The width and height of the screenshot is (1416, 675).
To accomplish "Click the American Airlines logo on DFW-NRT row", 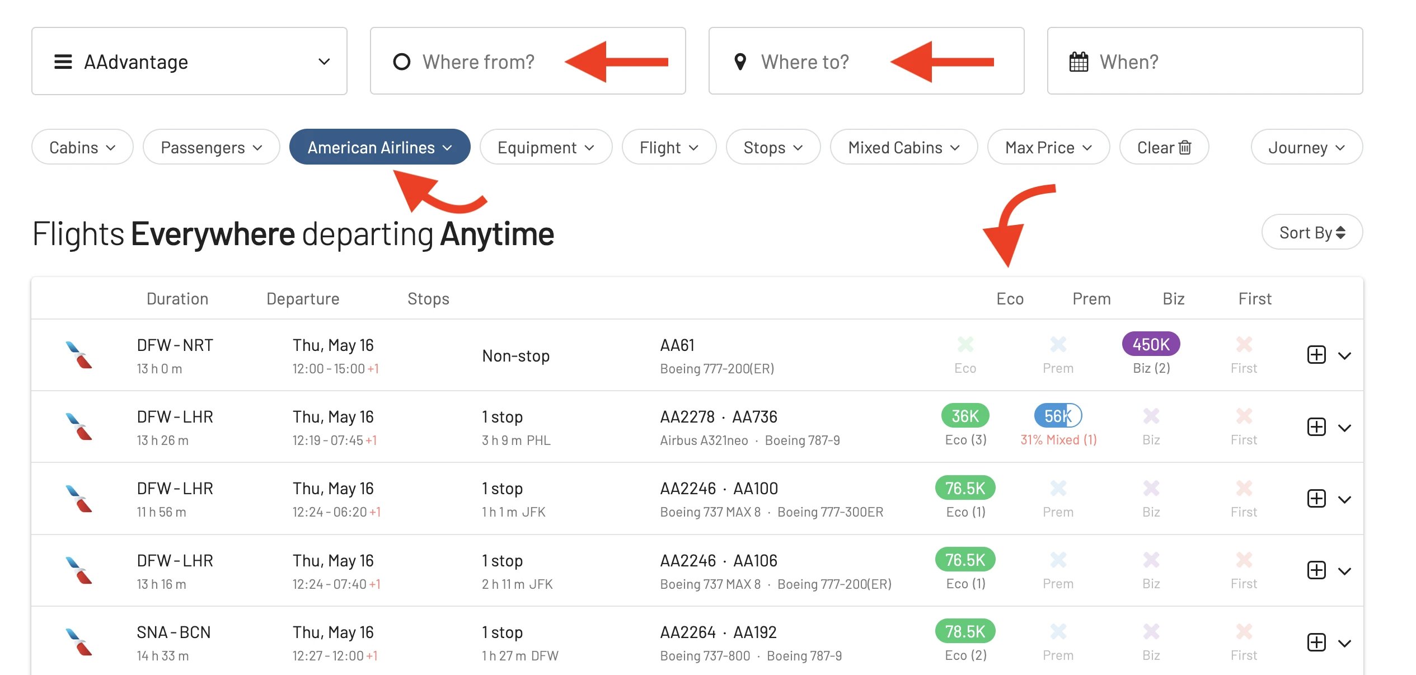I will [x=79, y=355].
